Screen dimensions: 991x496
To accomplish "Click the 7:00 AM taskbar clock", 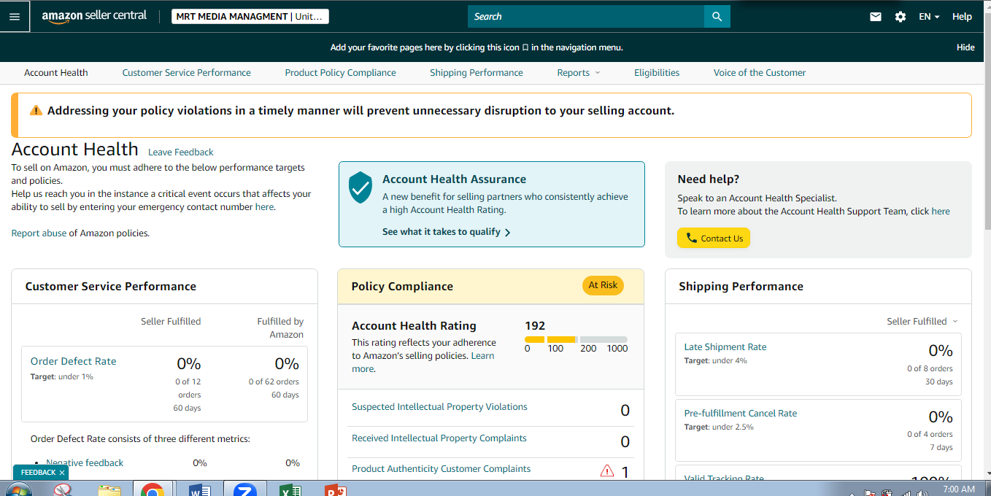I will pyautogui.click(x=959, y=489).
